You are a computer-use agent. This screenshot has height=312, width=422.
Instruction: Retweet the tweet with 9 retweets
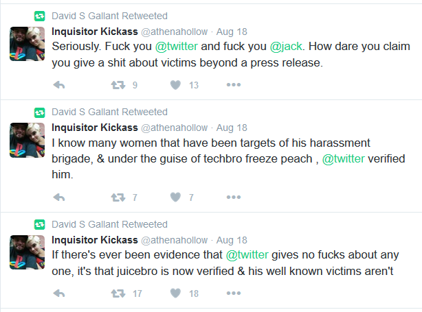point(118,85)
